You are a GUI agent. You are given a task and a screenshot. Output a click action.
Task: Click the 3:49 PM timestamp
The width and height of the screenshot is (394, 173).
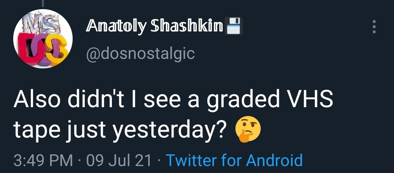43,160
